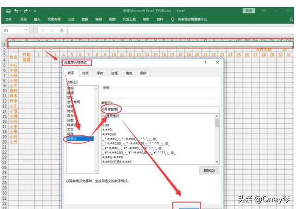
Task: Click the Undo arrow icon
Action: tap(17, 10)
